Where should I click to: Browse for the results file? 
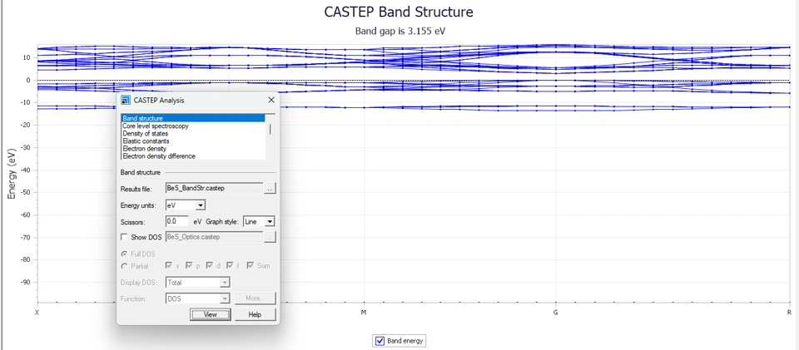point(270,189)
